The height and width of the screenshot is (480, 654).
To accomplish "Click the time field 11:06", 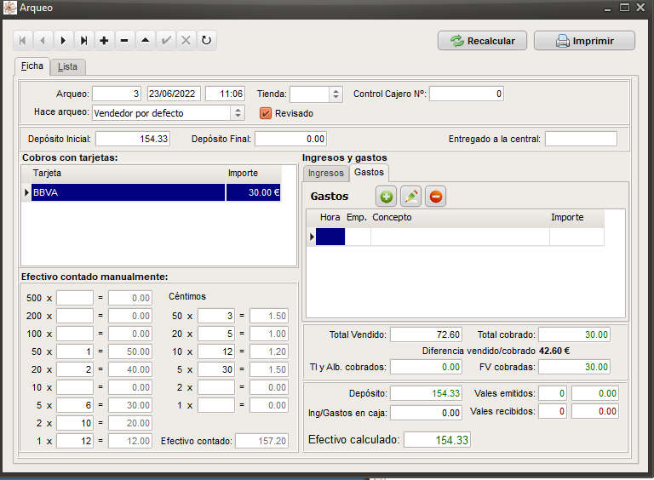I will click(x=225, y=94).
